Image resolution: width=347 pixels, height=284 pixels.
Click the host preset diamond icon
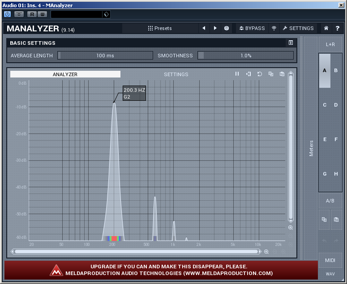click(106, 14)
